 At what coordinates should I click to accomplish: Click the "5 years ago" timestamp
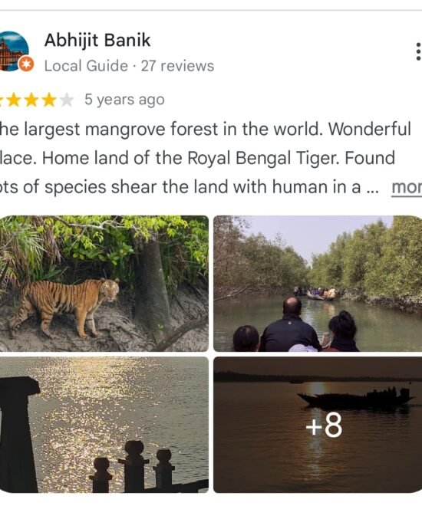(x=124, y=100)
